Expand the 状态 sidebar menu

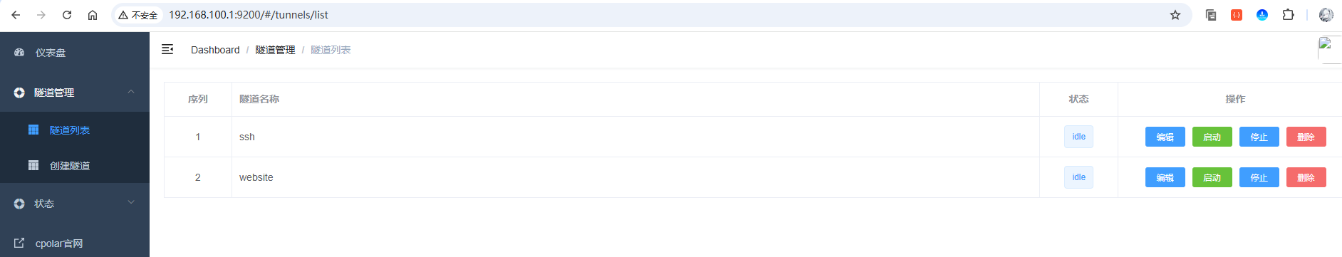[75, 204]
